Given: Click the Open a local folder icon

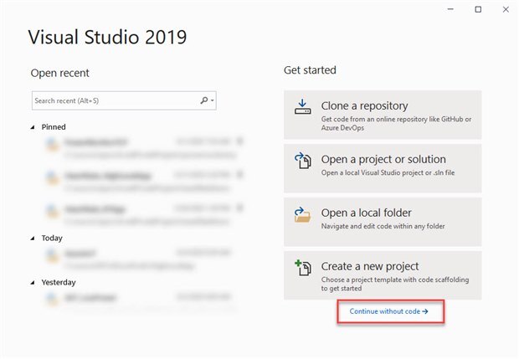Looking at the screenshot, I should [x=302, y=214].
